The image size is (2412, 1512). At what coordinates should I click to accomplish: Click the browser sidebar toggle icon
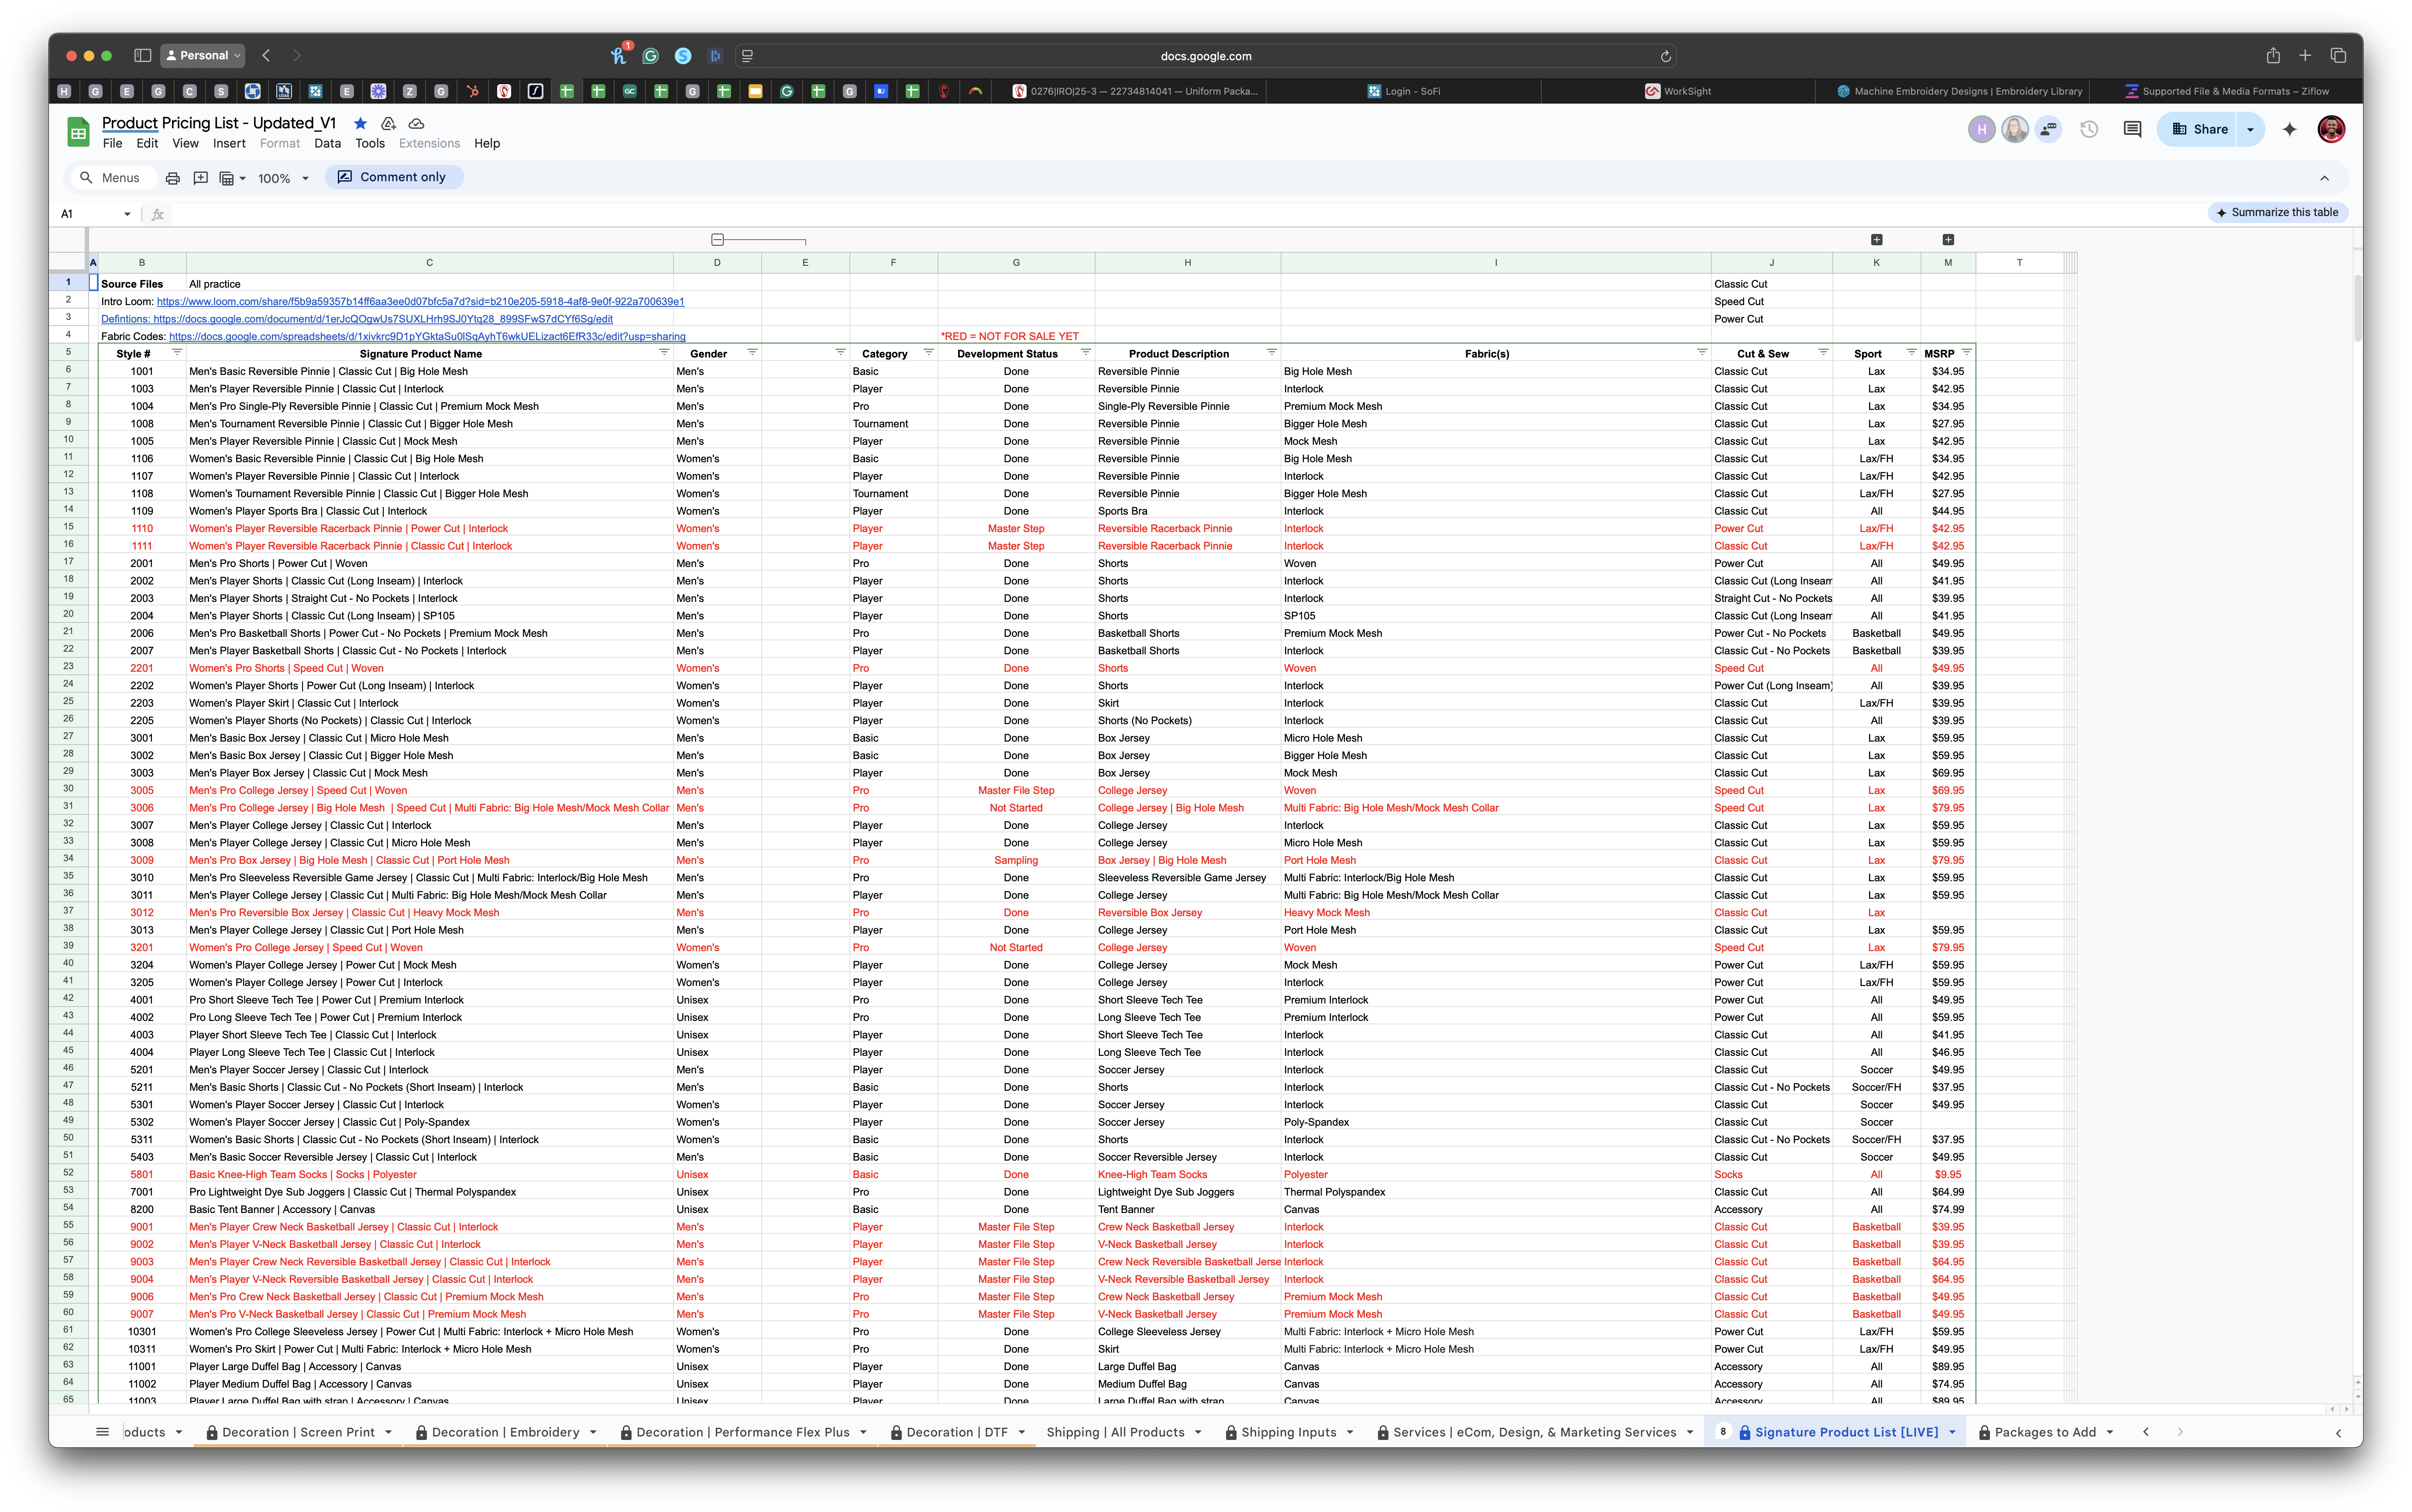[143, 56]
